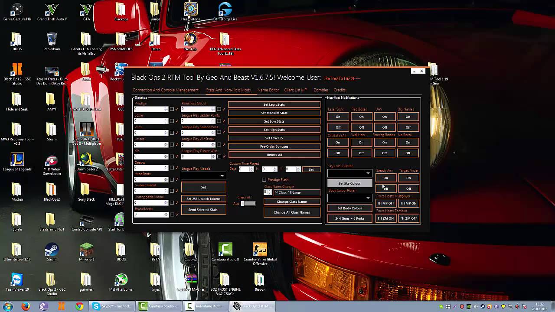Enable the Prestige Flash checkbox
This screenshot has height=312, width=555.
click(x=264, y=179)
